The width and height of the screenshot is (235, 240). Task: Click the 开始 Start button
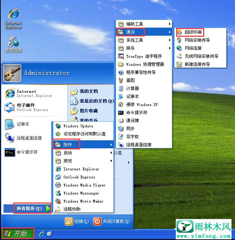coord(18,234)
